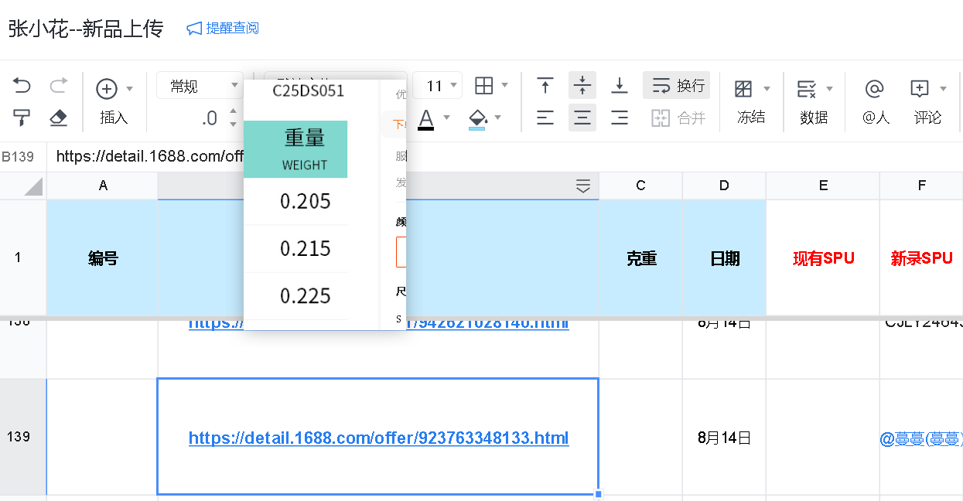Expand the font size 11 dropdown

coord(452,86)
